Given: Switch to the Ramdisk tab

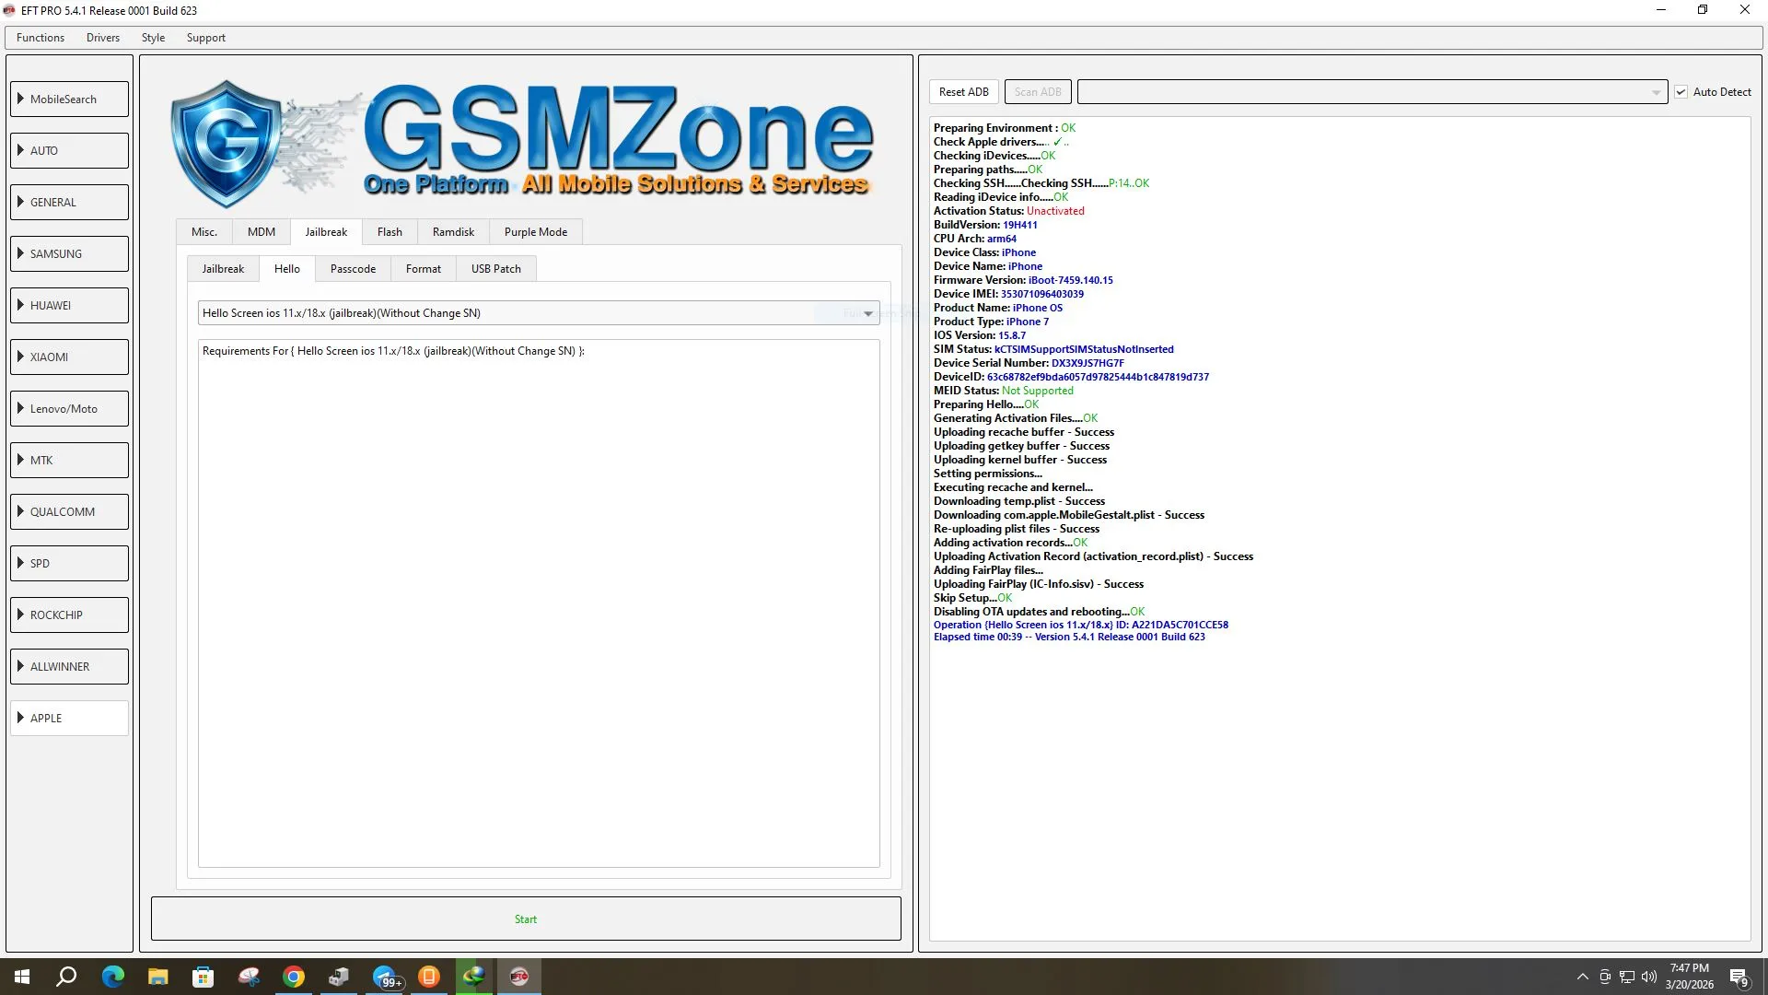Looking at the screenshot, I should pyautogui.click(x=453, y=232).
